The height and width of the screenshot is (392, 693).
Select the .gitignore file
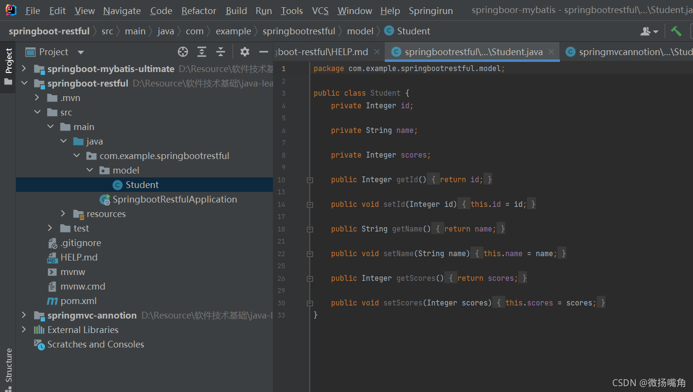click(80, 243)
